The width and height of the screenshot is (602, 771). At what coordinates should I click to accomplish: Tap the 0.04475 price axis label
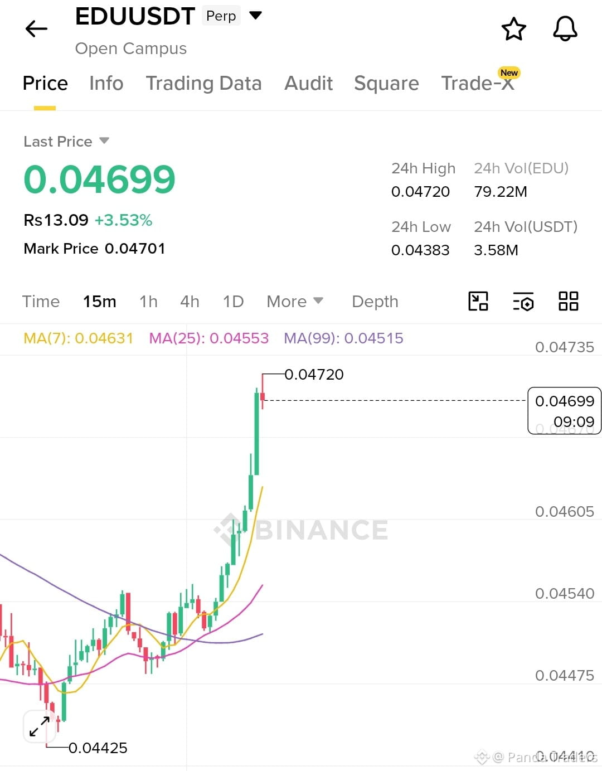(x=565, y=675)
